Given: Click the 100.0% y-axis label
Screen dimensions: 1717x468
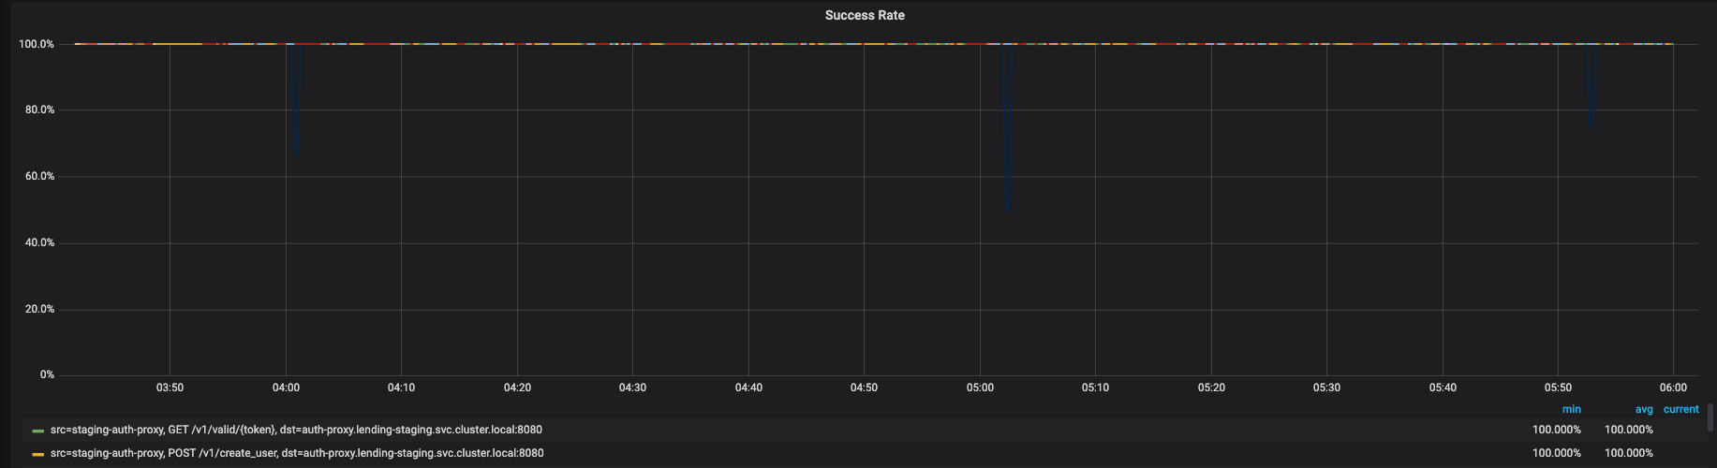Looking at the screenshot, I should click(x=37, y=44).
